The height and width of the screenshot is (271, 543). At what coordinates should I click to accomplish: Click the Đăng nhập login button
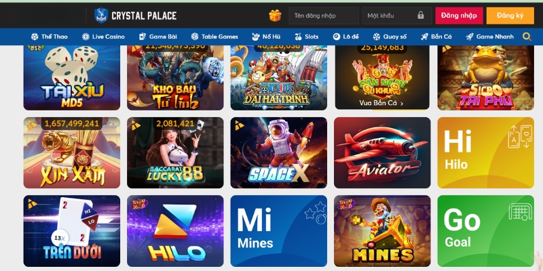(460, 16)
